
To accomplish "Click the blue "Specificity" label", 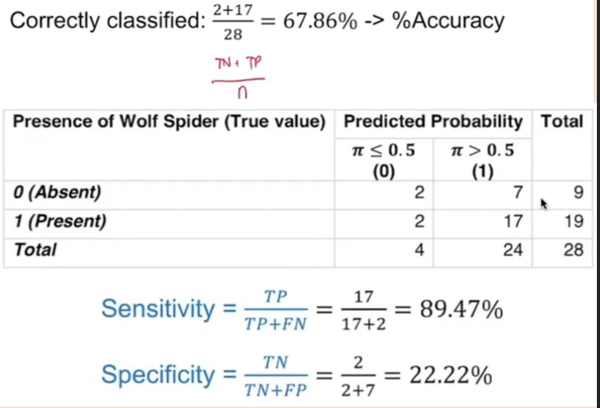I will pos(158,375).
